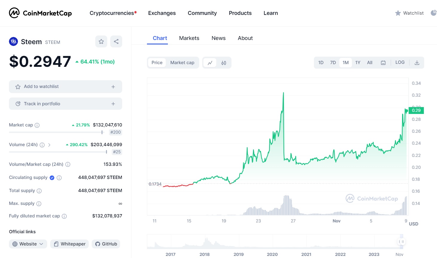This screenshot has width=437, height=258.
Task: Star Steem with the favorite icon button
Action: pos(101,41)
